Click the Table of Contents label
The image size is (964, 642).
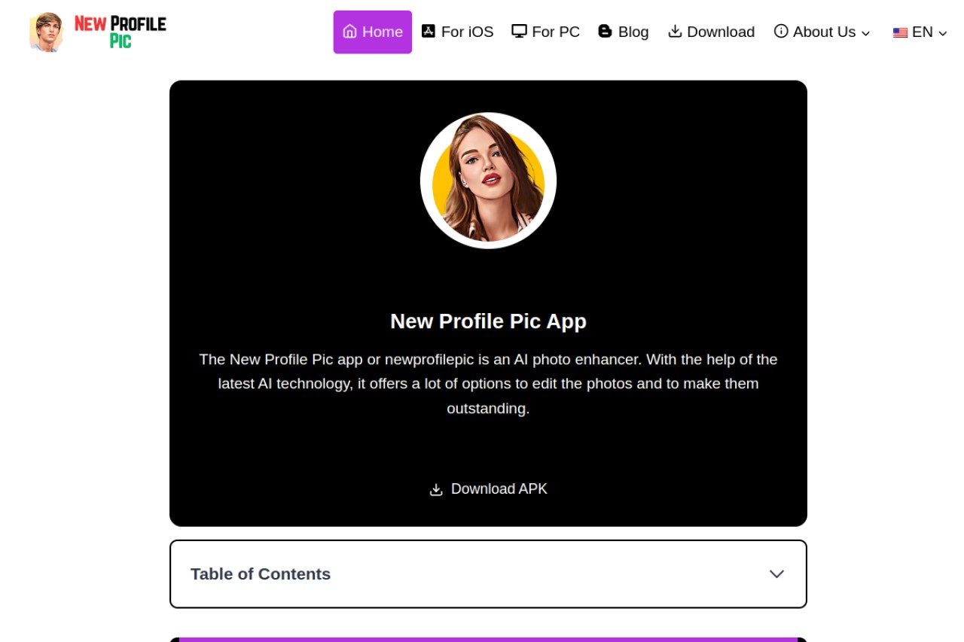261,574
